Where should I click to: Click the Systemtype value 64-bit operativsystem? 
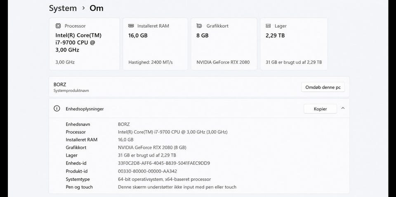tap(165, 179)
